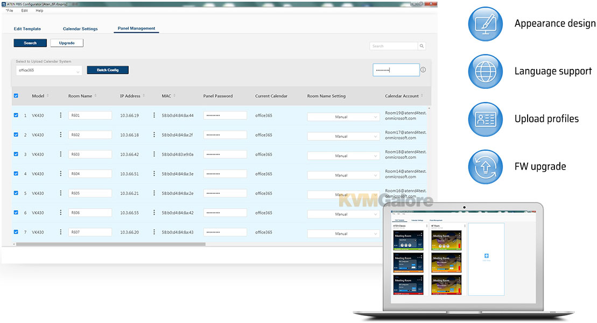Open the Help menu

(39, 11)
